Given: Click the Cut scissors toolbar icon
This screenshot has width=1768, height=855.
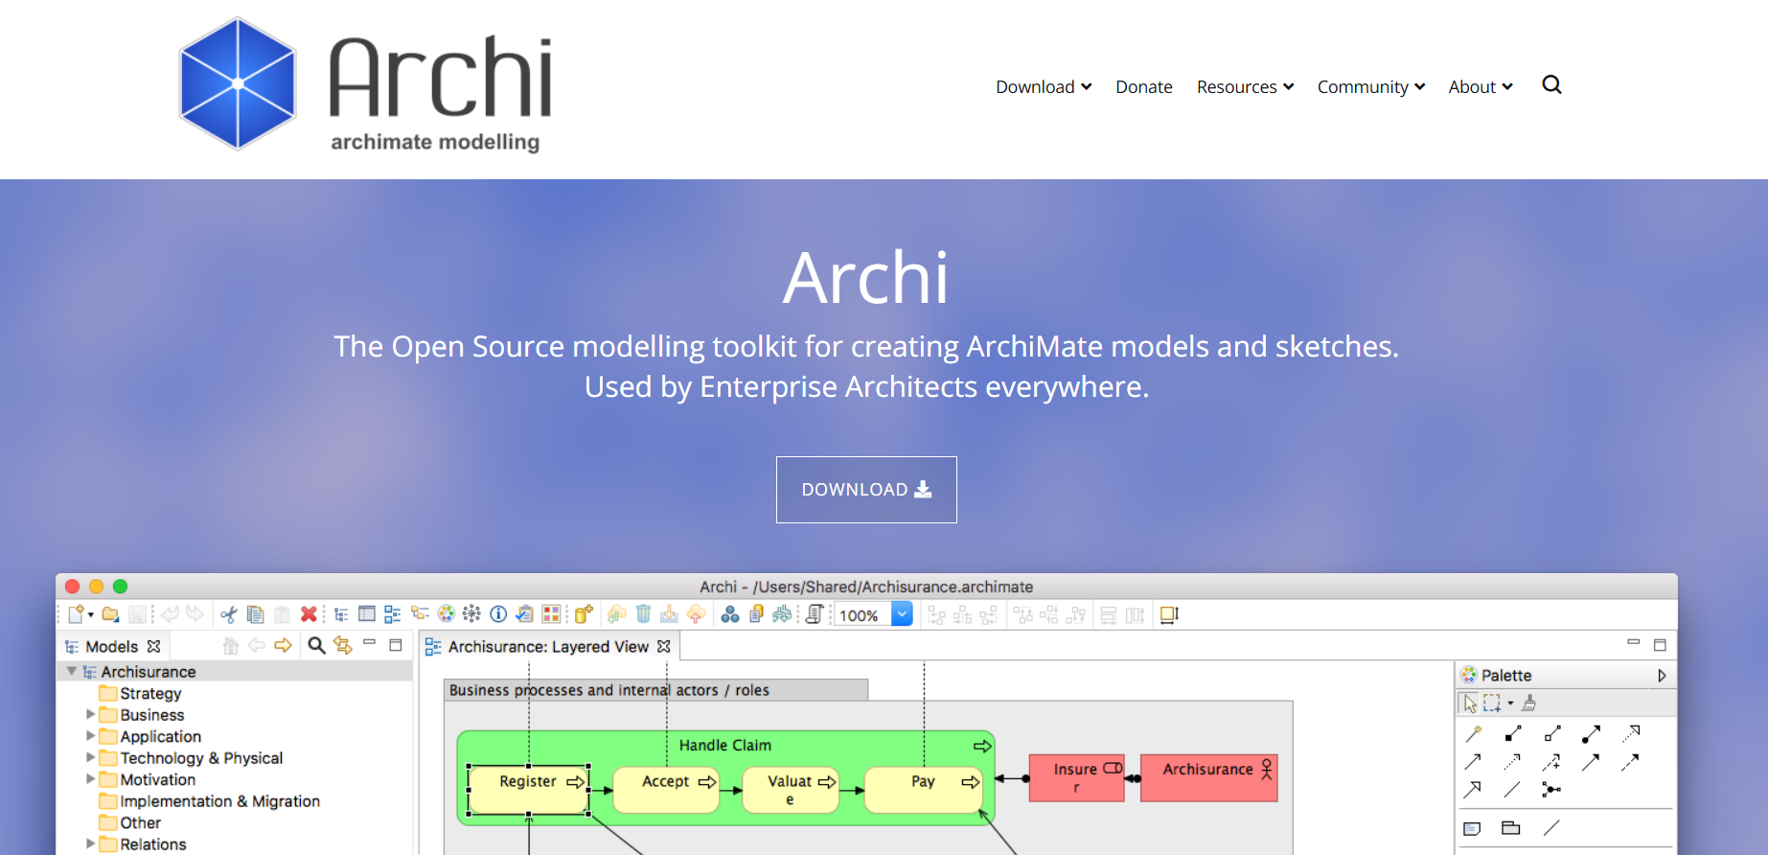Looking at the screenshot, I should point(228,614).
